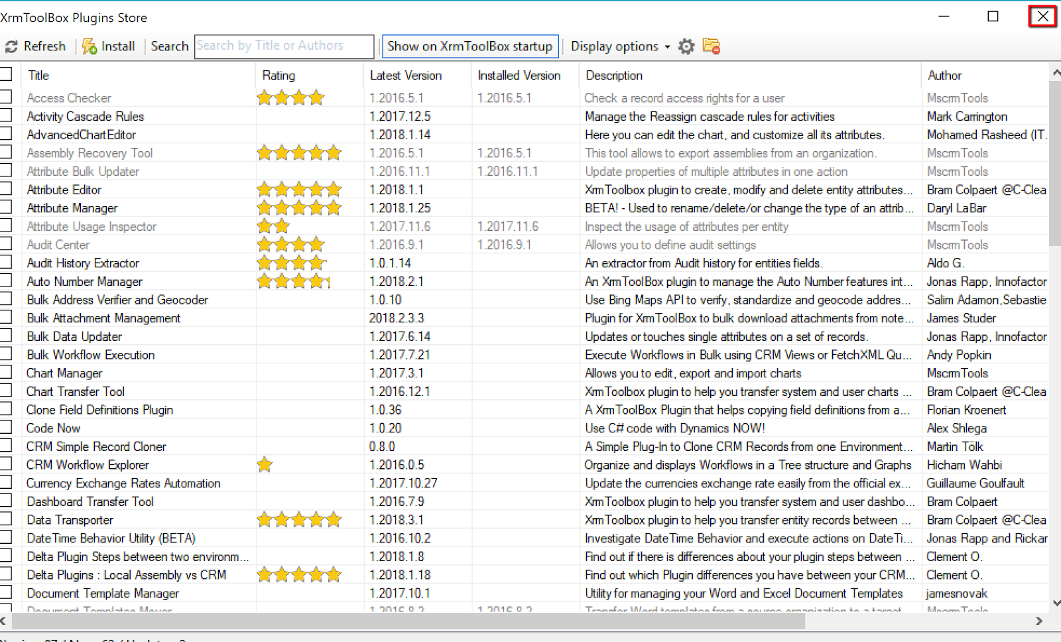Sort by Latest Version column header
The height and width of the screenshot is (642, 1061).
click(x=418, y=76)
